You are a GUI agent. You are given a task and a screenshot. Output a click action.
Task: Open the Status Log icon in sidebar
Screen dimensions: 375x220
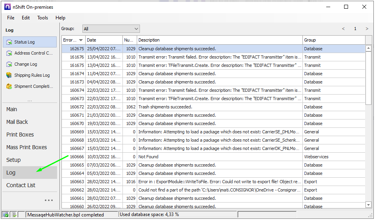(x=9, y=42)
